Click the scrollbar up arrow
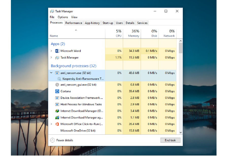This screenshot has width=232, height=156. (x=180, y=41)
